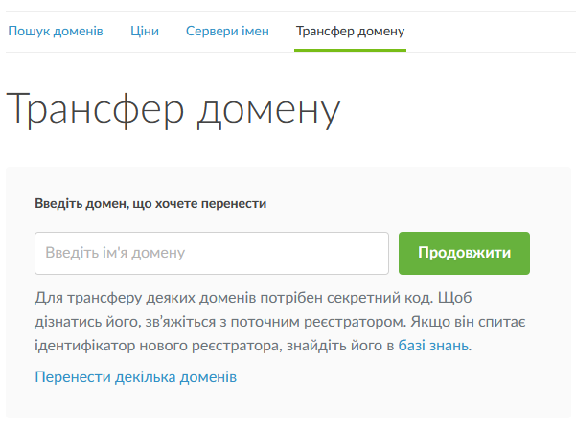576x428 pixels.
Task: Focus the Введіть ім'я домену input field
Action: [211, 253]
